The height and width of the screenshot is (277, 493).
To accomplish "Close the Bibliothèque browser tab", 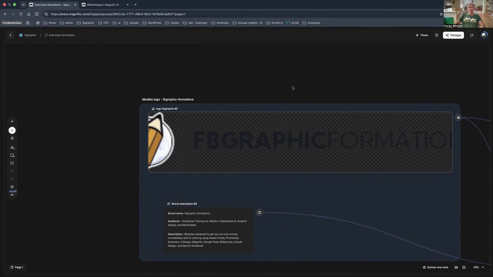I will pos(128,5).
